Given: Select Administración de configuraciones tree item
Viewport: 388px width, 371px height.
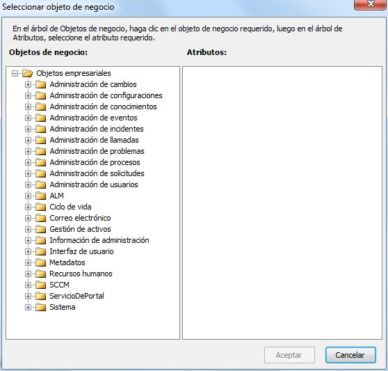Looking at the screenshot, I should click(106, 95).
